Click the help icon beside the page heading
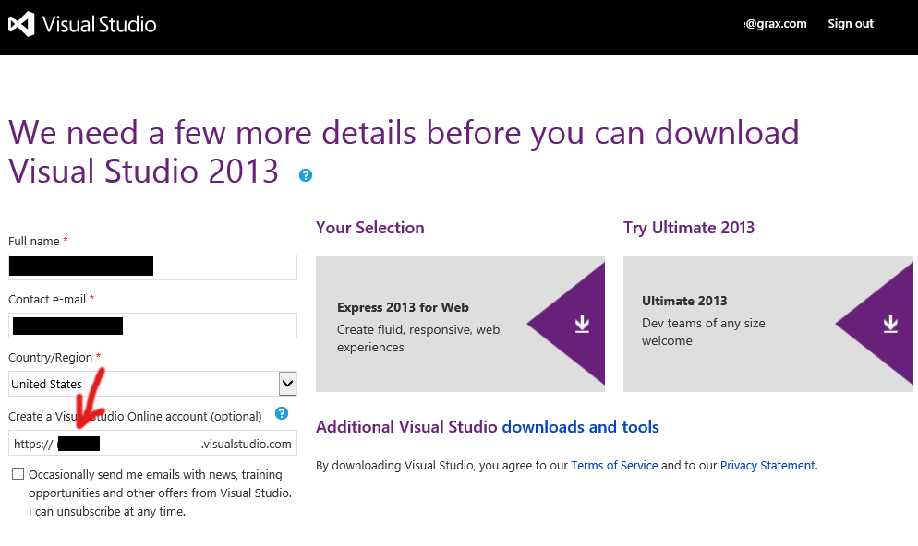 click(306, 175)
